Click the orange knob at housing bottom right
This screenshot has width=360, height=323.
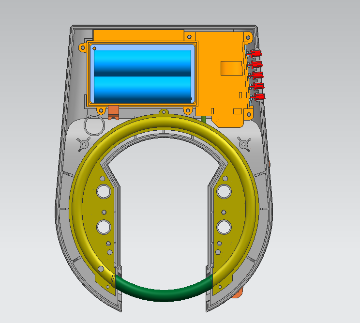pyautogui.click(x=237, y=293)
